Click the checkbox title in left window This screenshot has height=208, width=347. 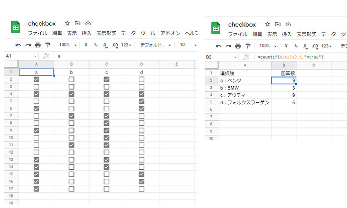coord(42,24)
